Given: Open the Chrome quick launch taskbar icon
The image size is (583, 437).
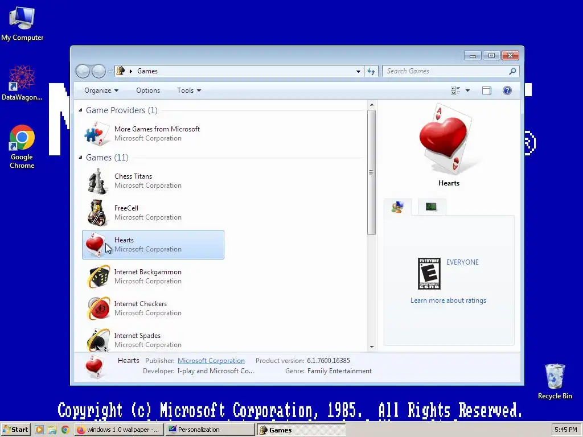Looking at the screenshot, I should [65, 430].
